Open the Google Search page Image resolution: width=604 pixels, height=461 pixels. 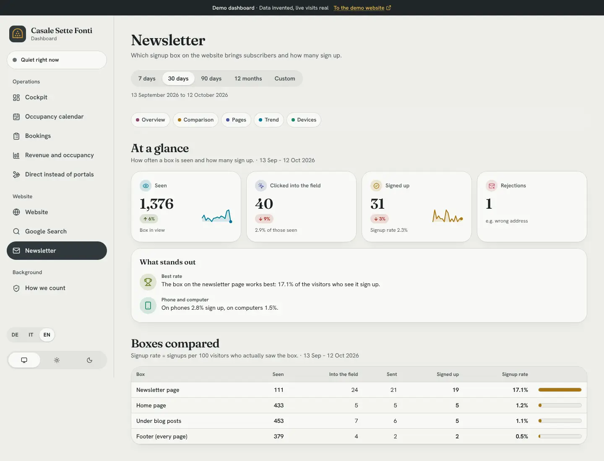(57, 231)
